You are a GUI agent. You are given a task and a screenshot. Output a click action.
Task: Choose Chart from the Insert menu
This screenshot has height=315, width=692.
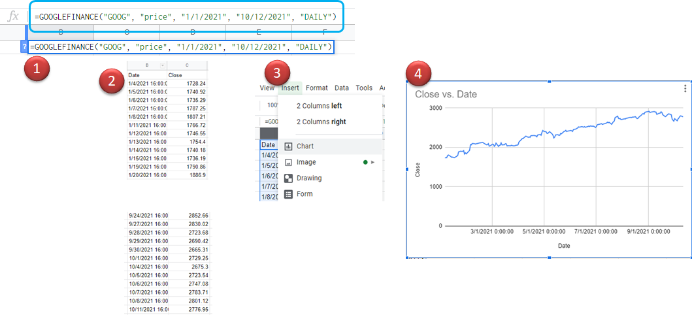(330, 146)
